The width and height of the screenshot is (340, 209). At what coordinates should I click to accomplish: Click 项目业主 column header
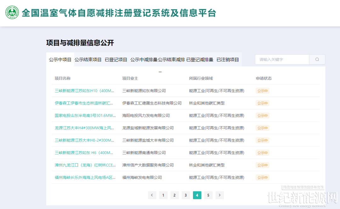(x=130, y=78)
